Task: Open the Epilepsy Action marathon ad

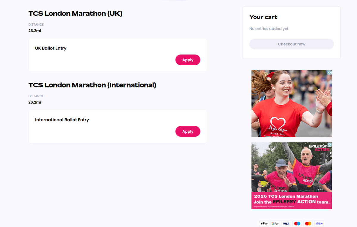Action: click(292, 176)
